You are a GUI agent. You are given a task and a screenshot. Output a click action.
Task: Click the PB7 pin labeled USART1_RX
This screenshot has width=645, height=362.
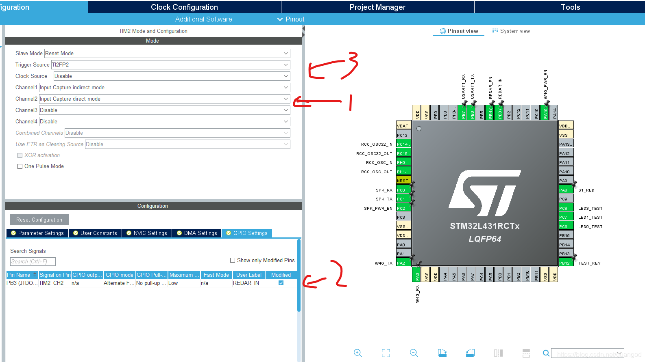(x=462, y=112)
